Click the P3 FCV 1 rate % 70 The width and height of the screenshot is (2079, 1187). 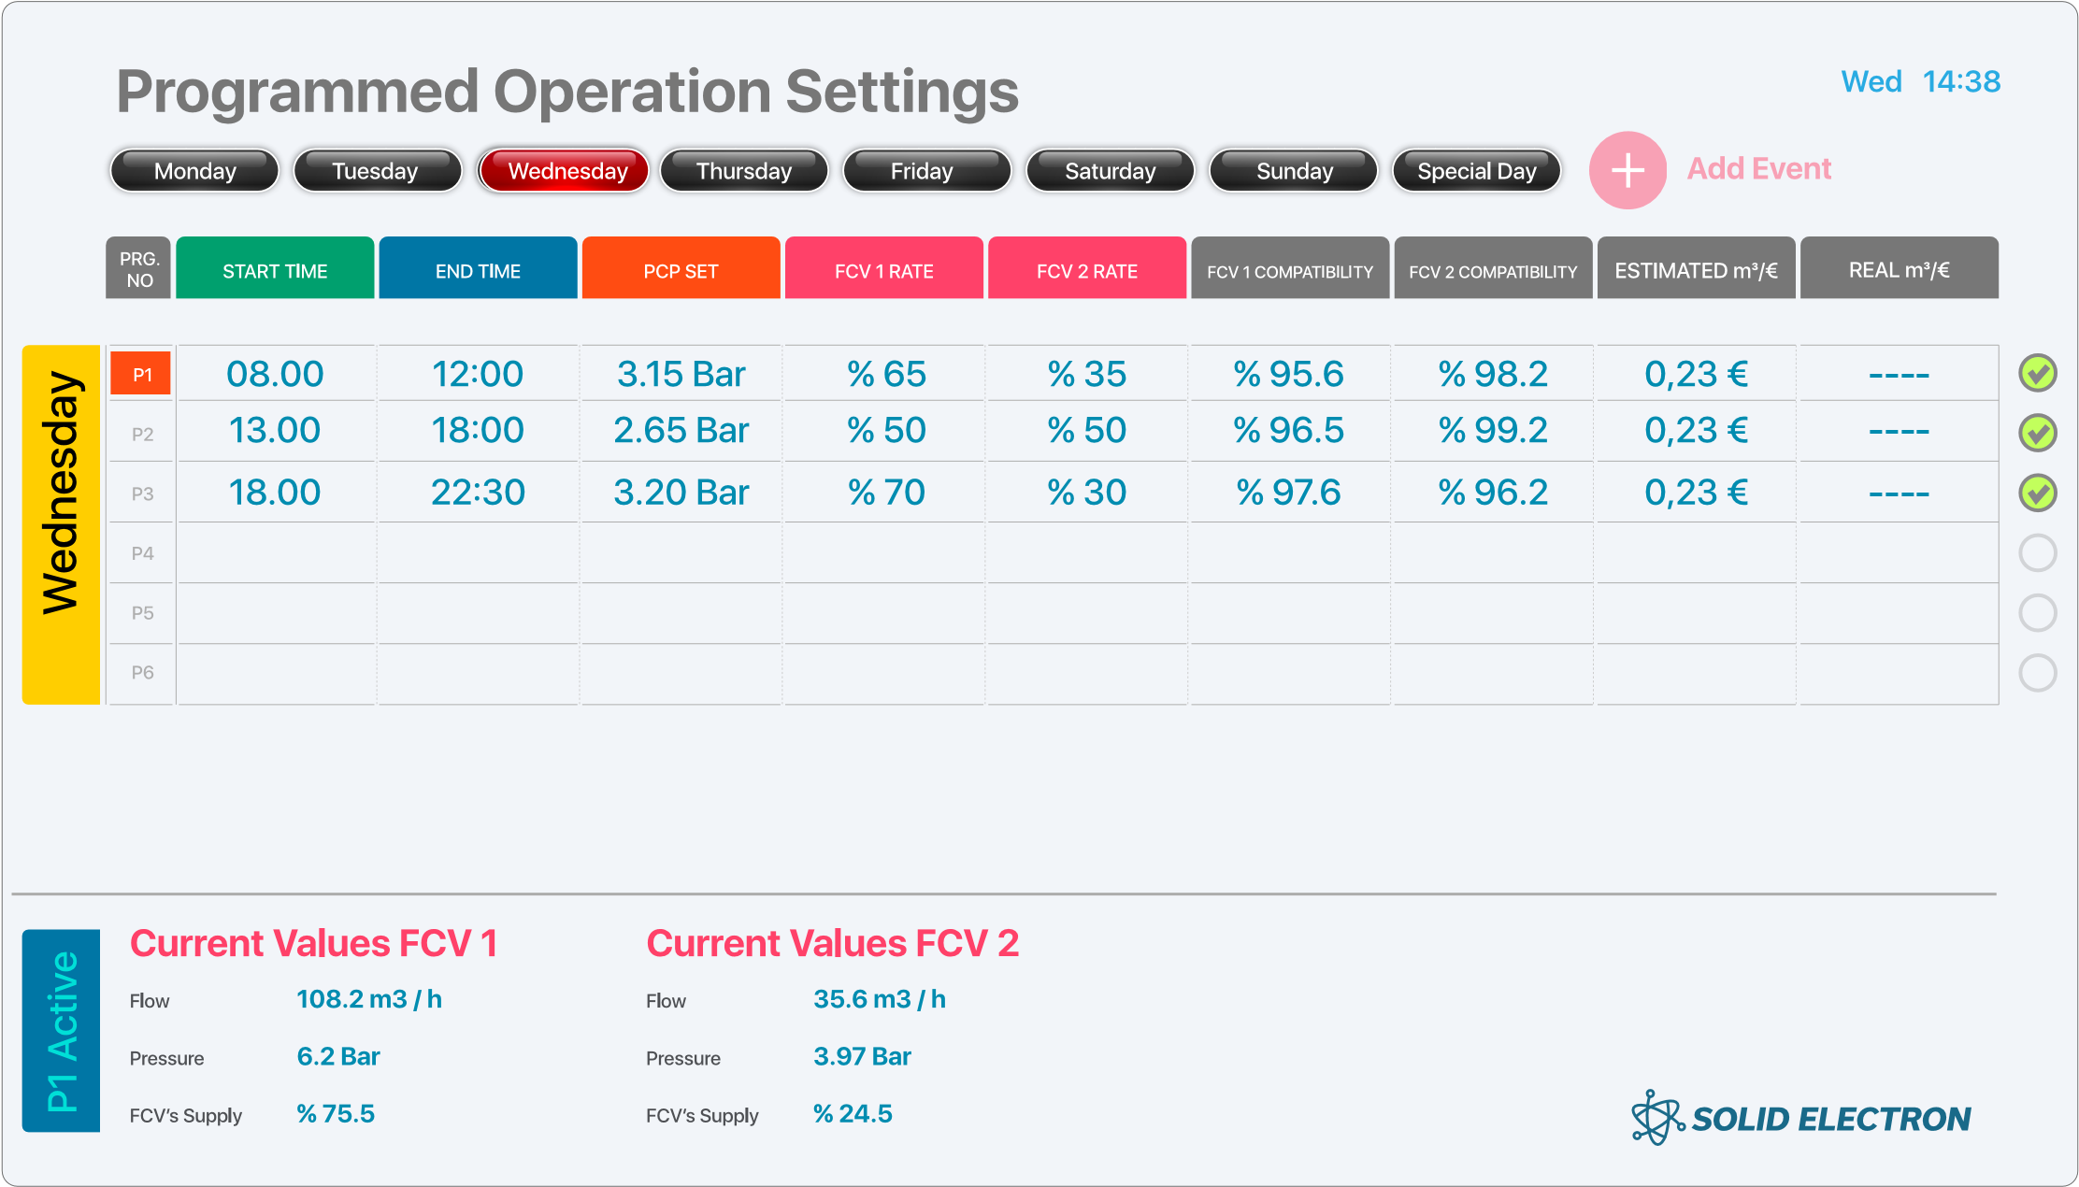tap(885, 493)
